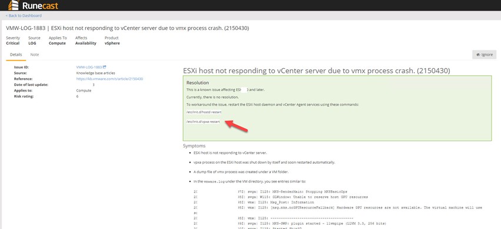Image resolution: width=501 pixels, height=229 pixels.
Task: Select the Applies To value Compute in header
Action: click(x=57, y=43)
